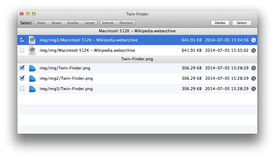Image resolution: width=275 pixels, height=158 pixels.
Task: Select Smaller duplicates
Action: click(73, 23)
